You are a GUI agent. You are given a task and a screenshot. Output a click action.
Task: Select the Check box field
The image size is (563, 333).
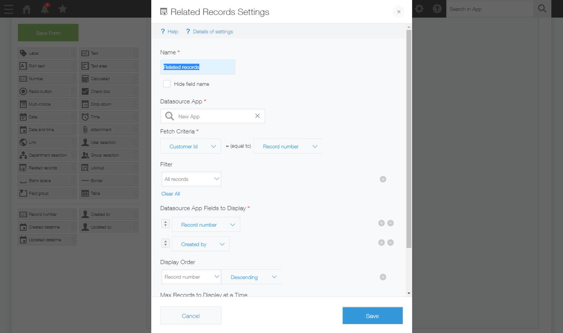point(109,91)
